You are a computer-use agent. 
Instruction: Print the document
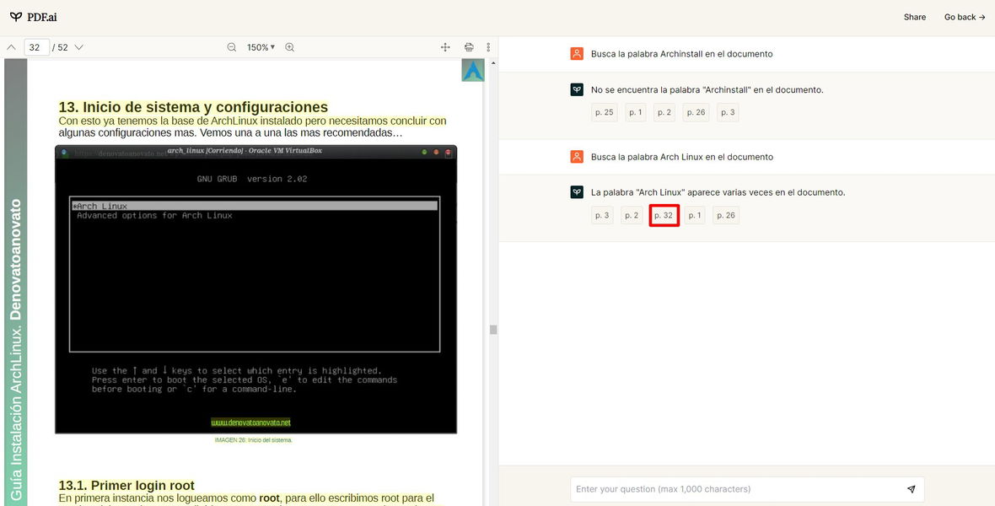pos(469,47)
